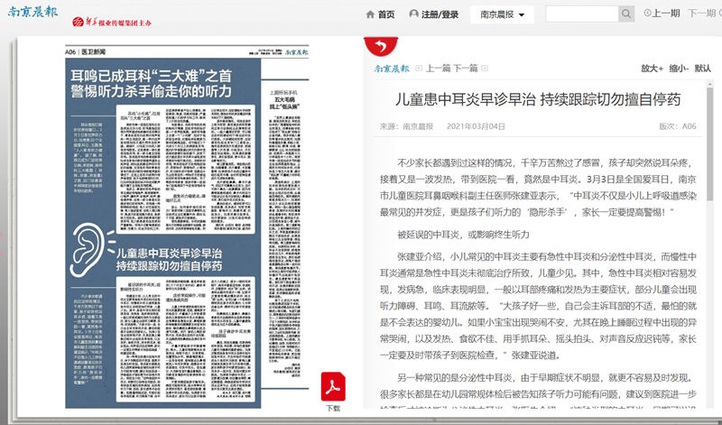
Task: Focus the search input field
Action: point(581,14)
